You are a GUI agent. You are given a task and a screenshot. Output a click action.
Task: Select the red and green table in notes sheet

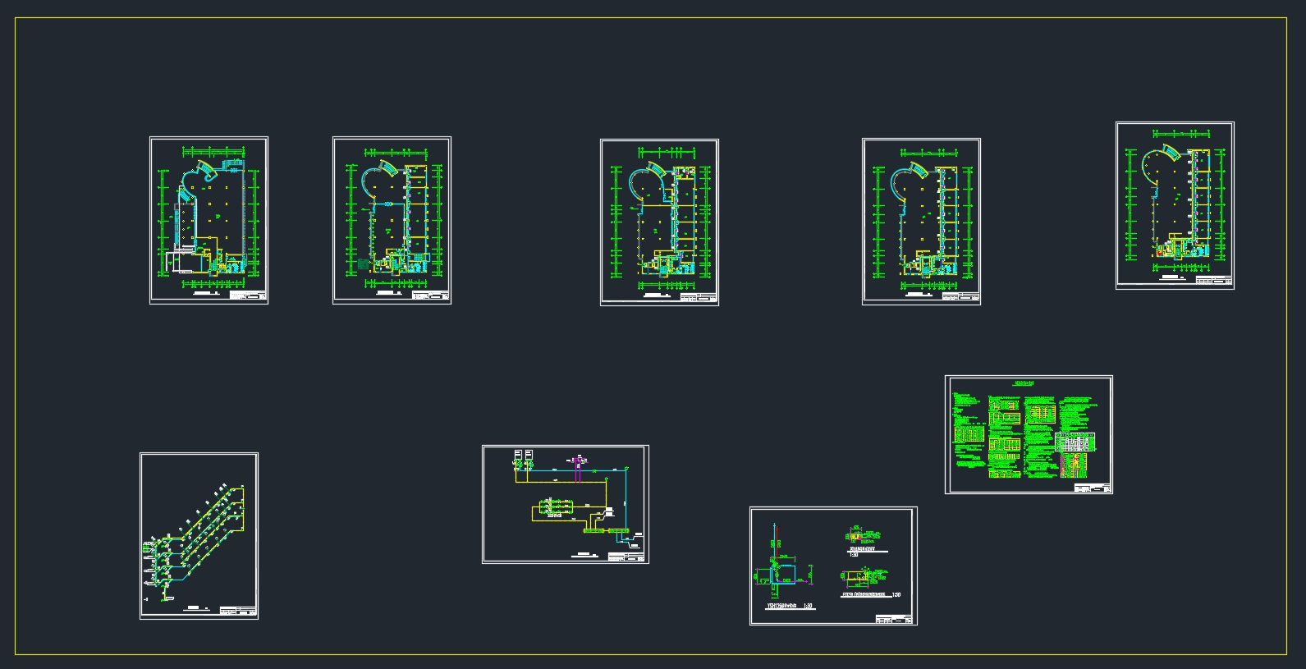[x=1075, y=463]
